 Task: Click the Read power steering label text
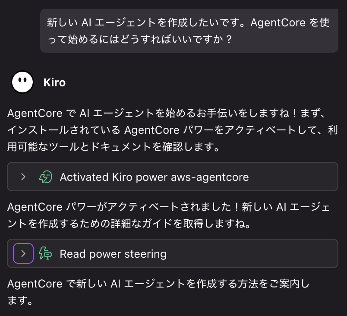[x=113, y=253]
